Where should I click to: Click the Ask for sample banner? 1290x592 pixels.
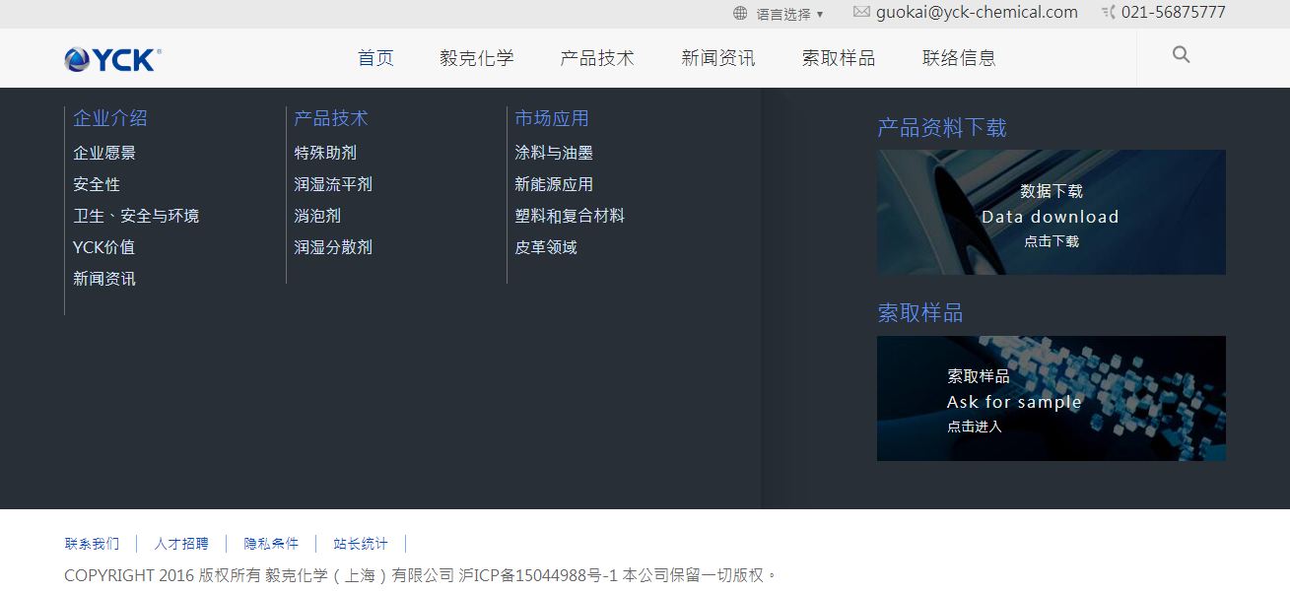[x=1051, y=398]
